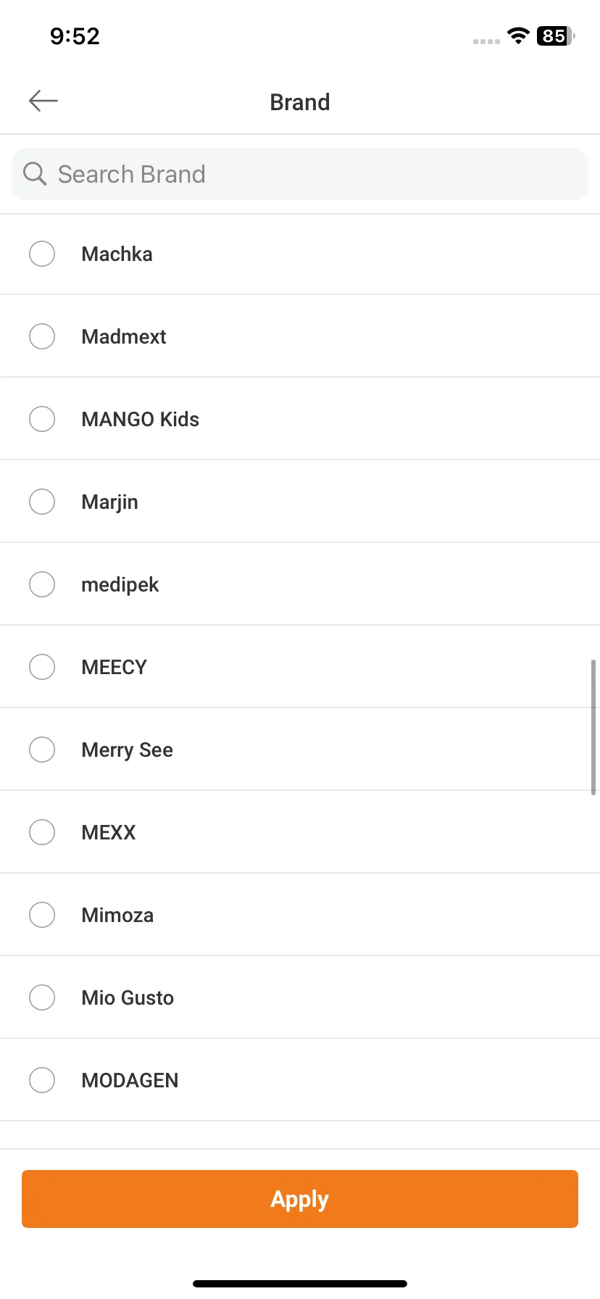Tap the home indicator bar

(x=300, y=1284)
